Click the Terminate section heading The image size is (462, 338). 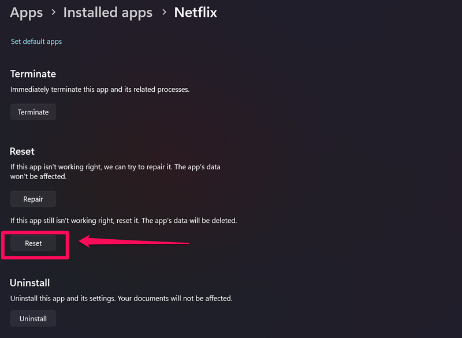pos(33,74)
